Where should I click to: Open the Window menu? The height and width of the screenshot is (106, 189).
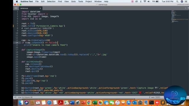pos(98,1)
